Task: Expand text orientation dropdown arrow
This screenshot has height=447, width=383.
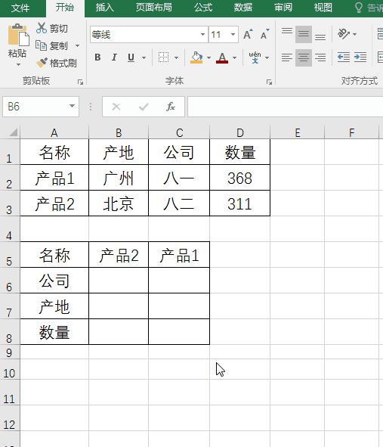Action: tap(354, 34)
